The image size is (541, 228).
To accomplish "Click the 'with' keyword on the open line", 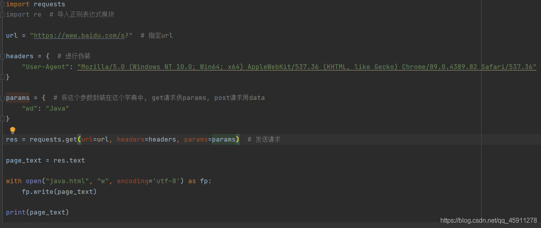I will (x=14, y=181).
